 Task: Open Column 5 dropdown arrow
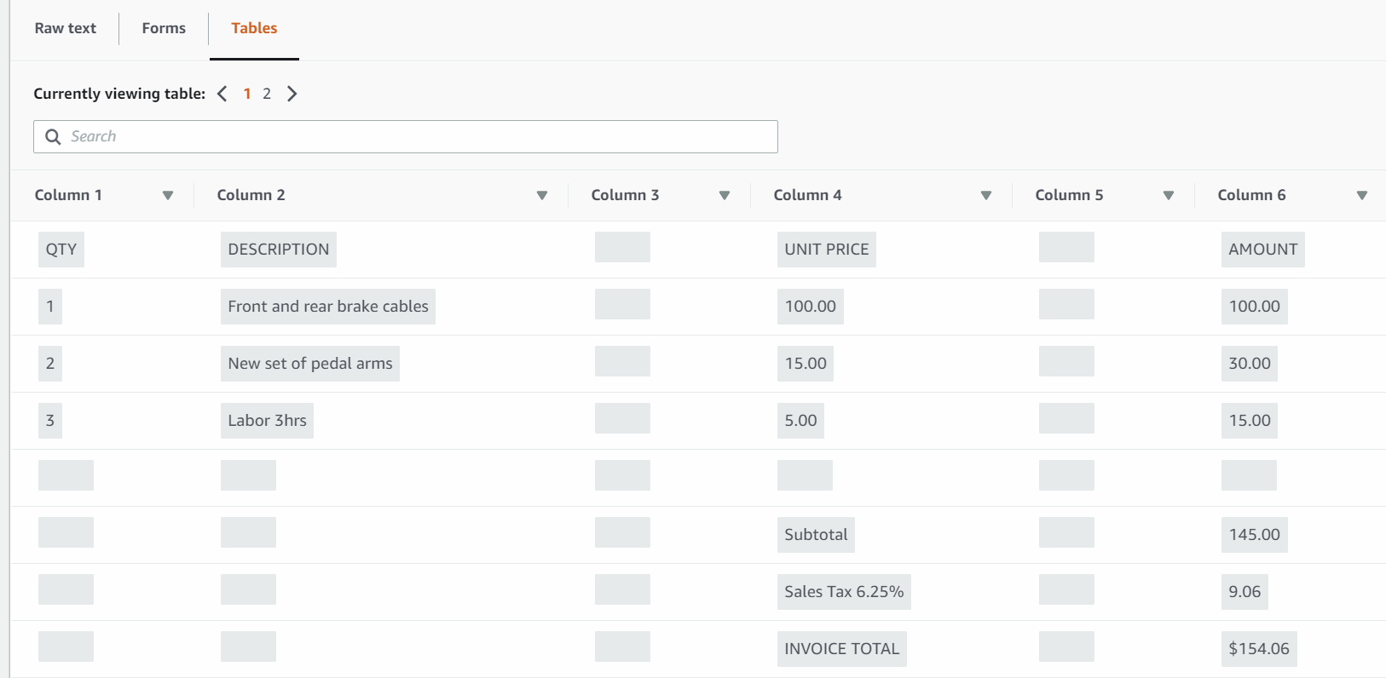[x=1169, y=195]
